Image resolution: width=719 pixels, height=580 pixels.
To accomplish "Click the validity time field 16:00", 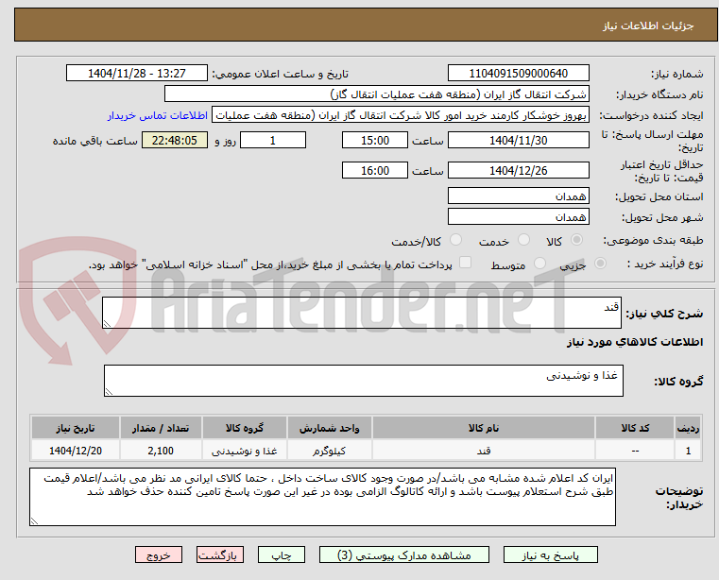I will tap(375, 170).
